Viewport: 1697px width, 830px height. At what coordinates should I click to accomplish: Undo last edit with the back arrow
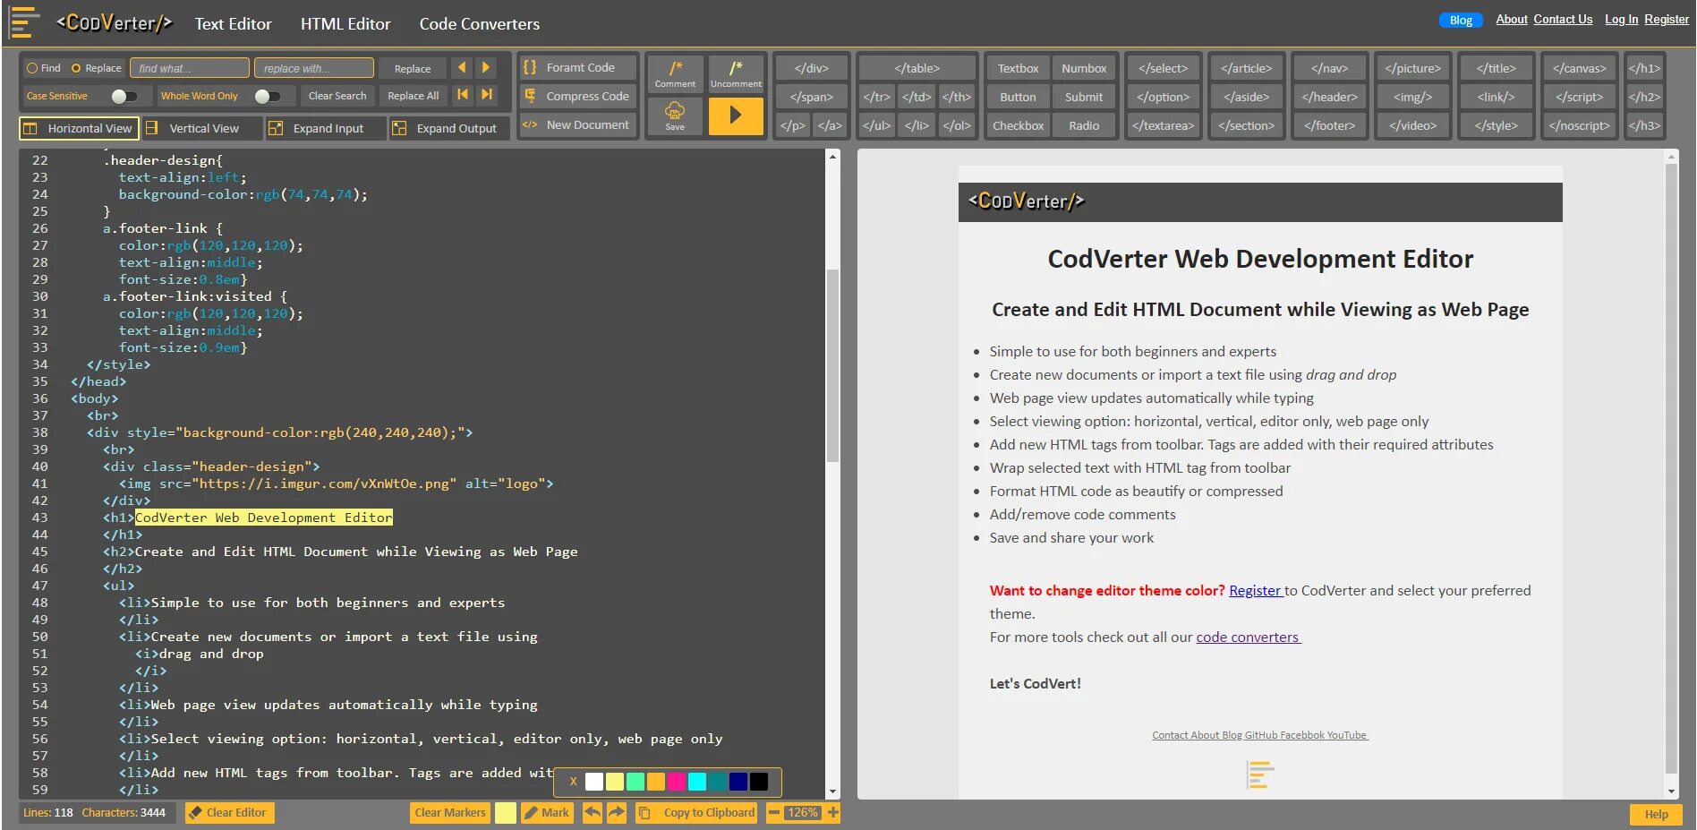(x=592, y=813)
